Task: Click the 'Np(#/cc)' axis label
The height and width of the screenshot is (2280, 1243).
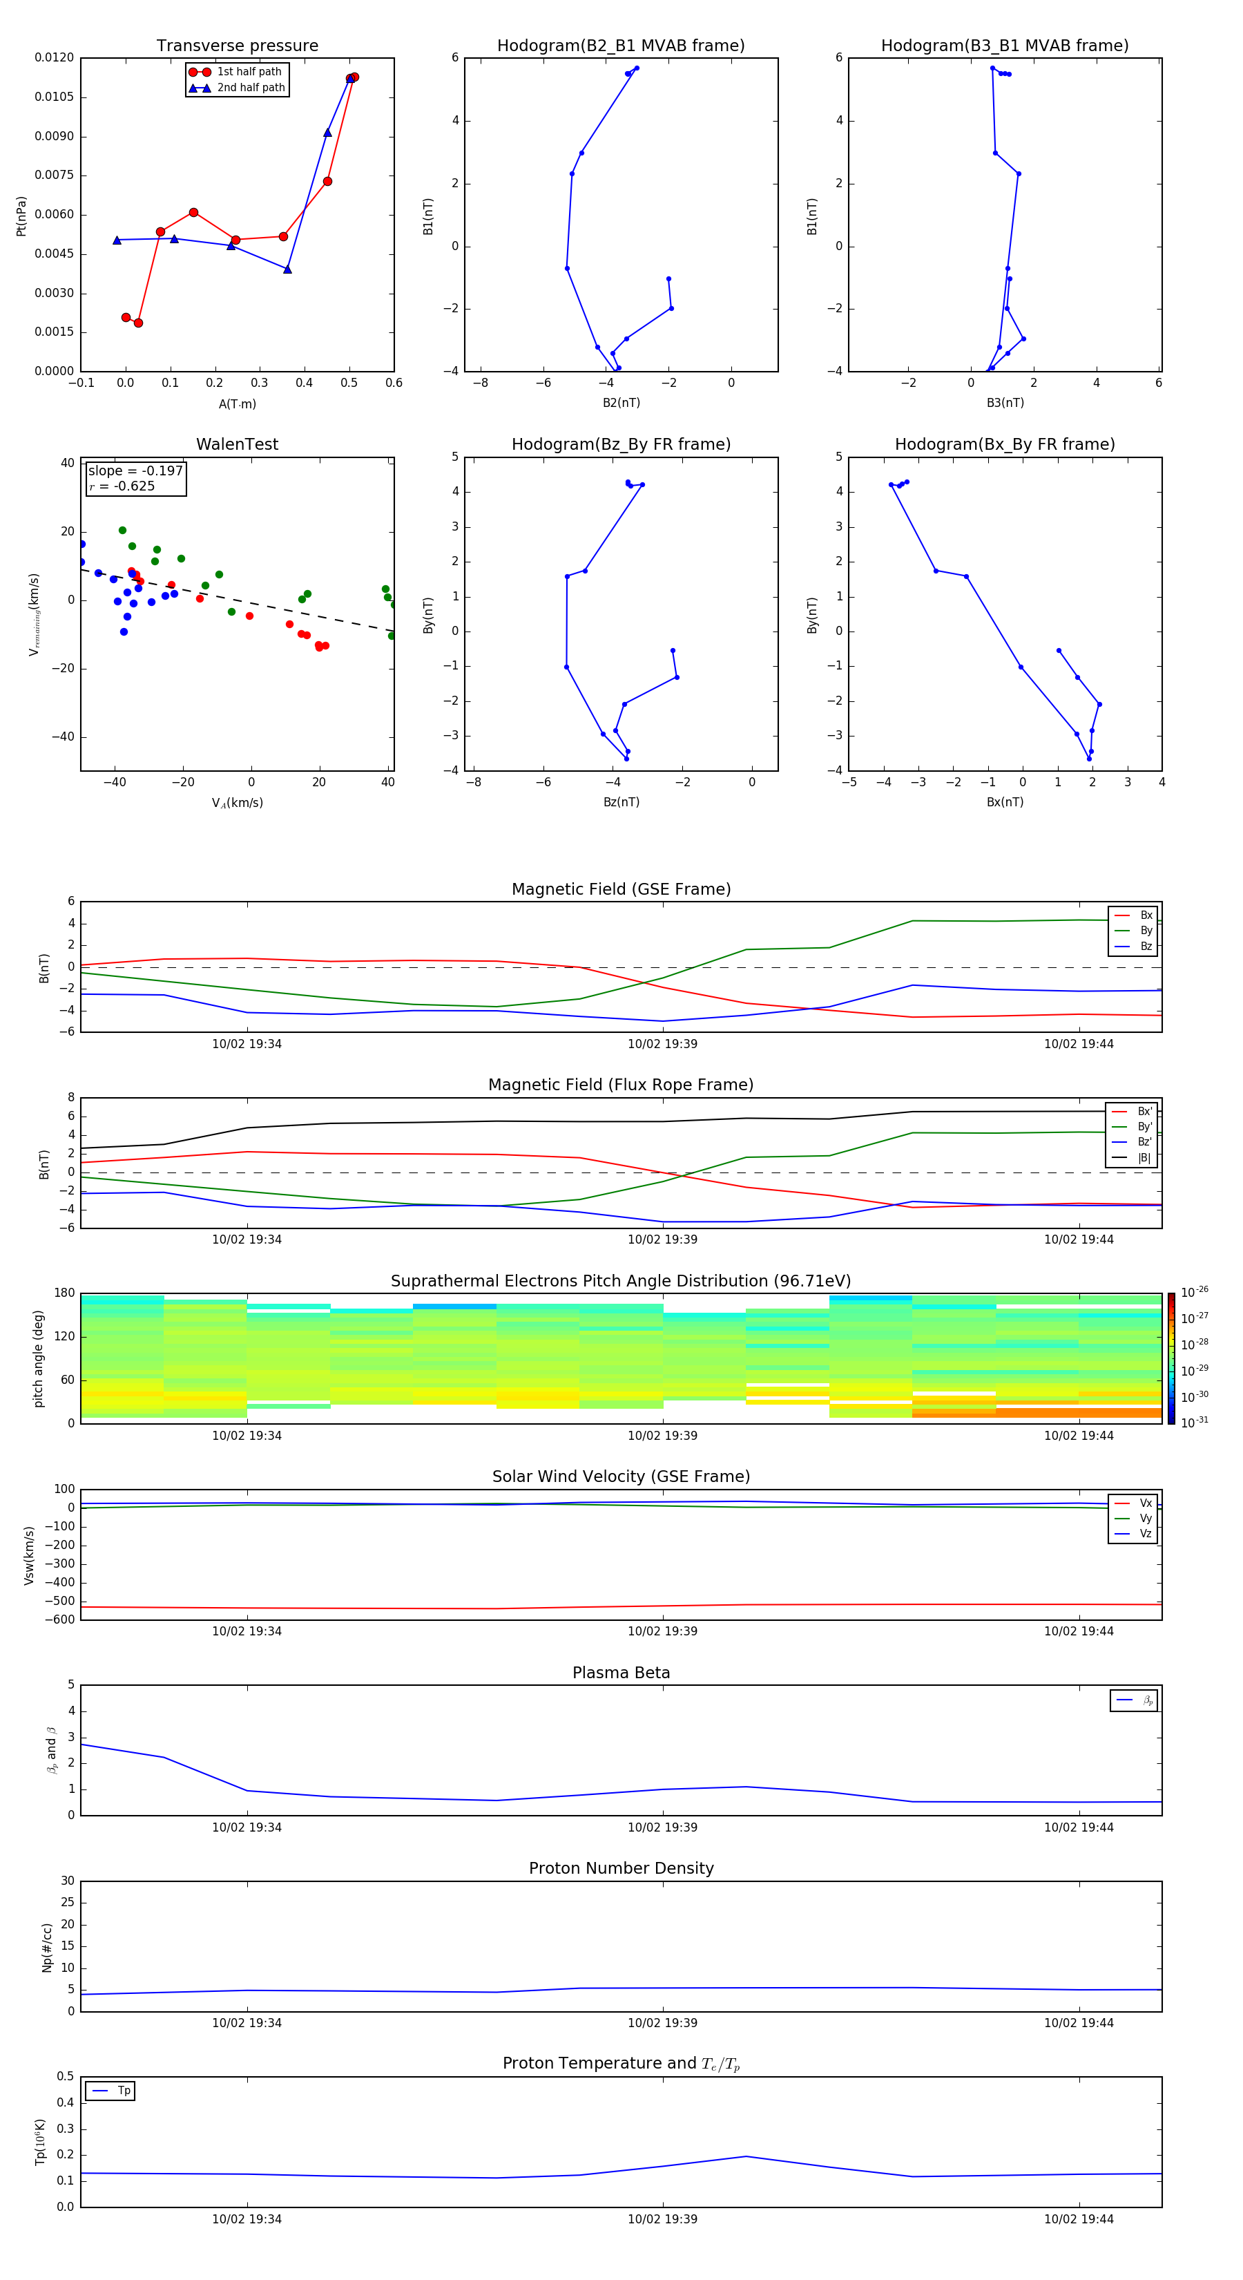Action: coord(47,1947)
